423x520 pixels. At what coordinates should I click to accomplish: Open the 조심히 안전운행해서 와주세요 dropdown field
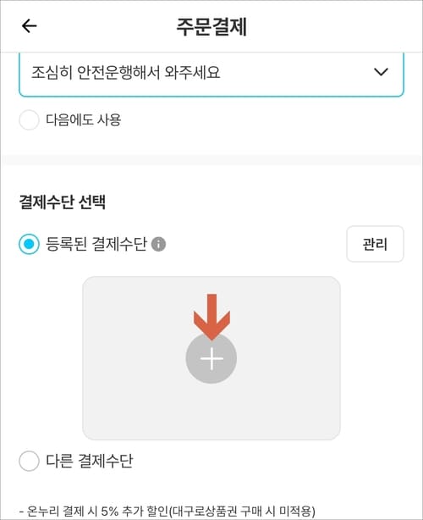click(x=211, y=74)
